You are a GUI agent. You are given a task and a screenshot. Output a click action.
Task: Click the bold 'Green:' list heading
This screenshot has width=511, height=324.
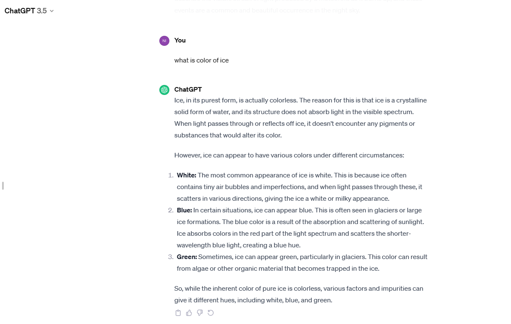pos(187,257)
